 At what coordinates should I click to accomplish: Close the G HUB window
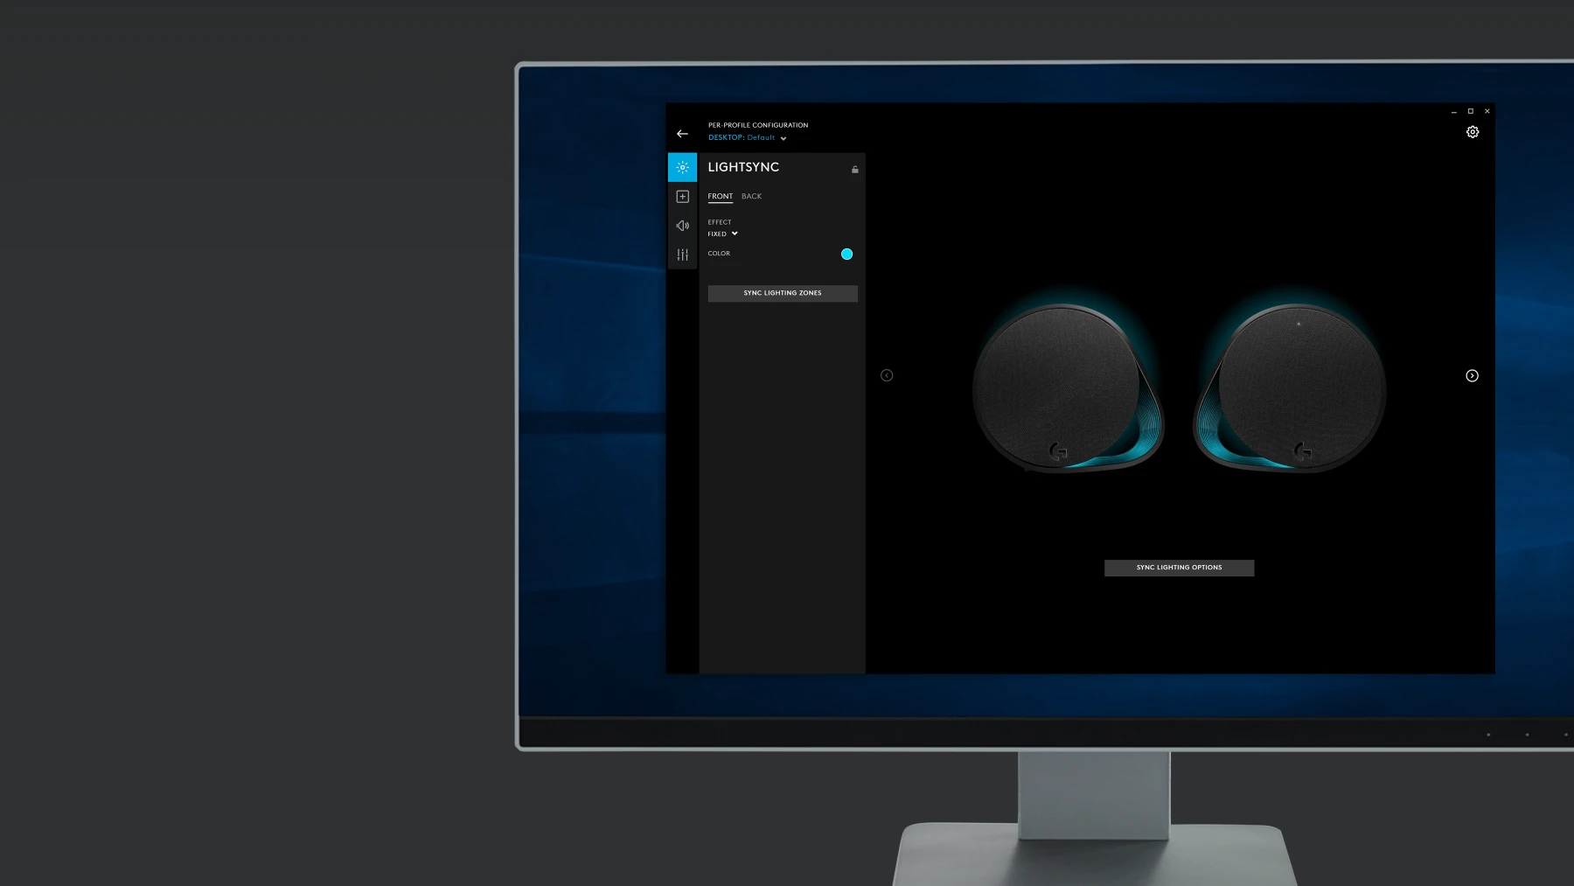point(1487,111)
